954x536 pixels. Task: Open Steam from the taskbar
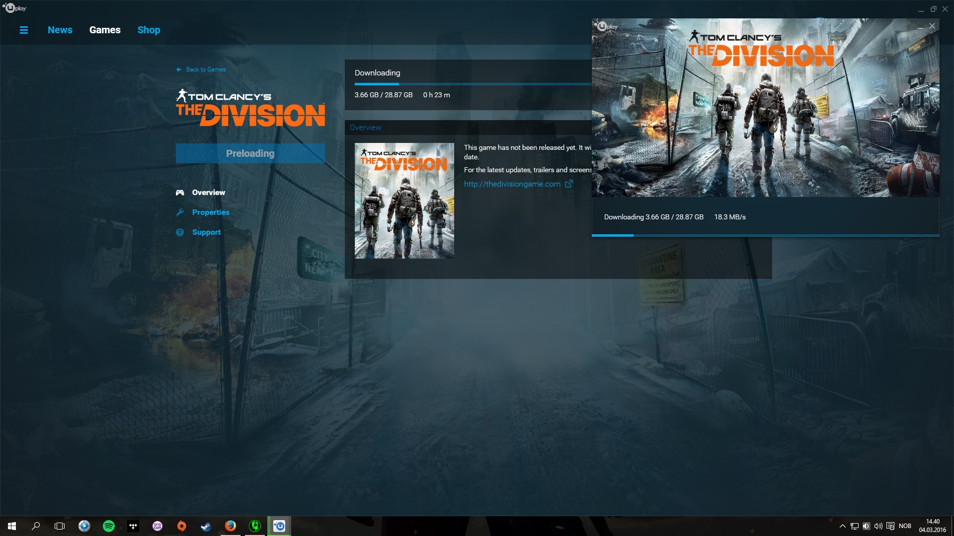click(206, 526)
